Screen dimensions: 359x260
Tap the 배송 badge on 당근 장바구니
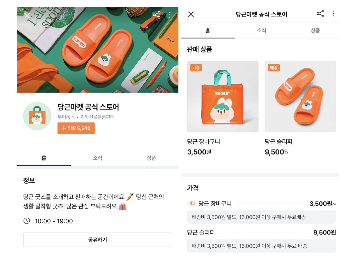pyautogui.click(x=196, y=68)
